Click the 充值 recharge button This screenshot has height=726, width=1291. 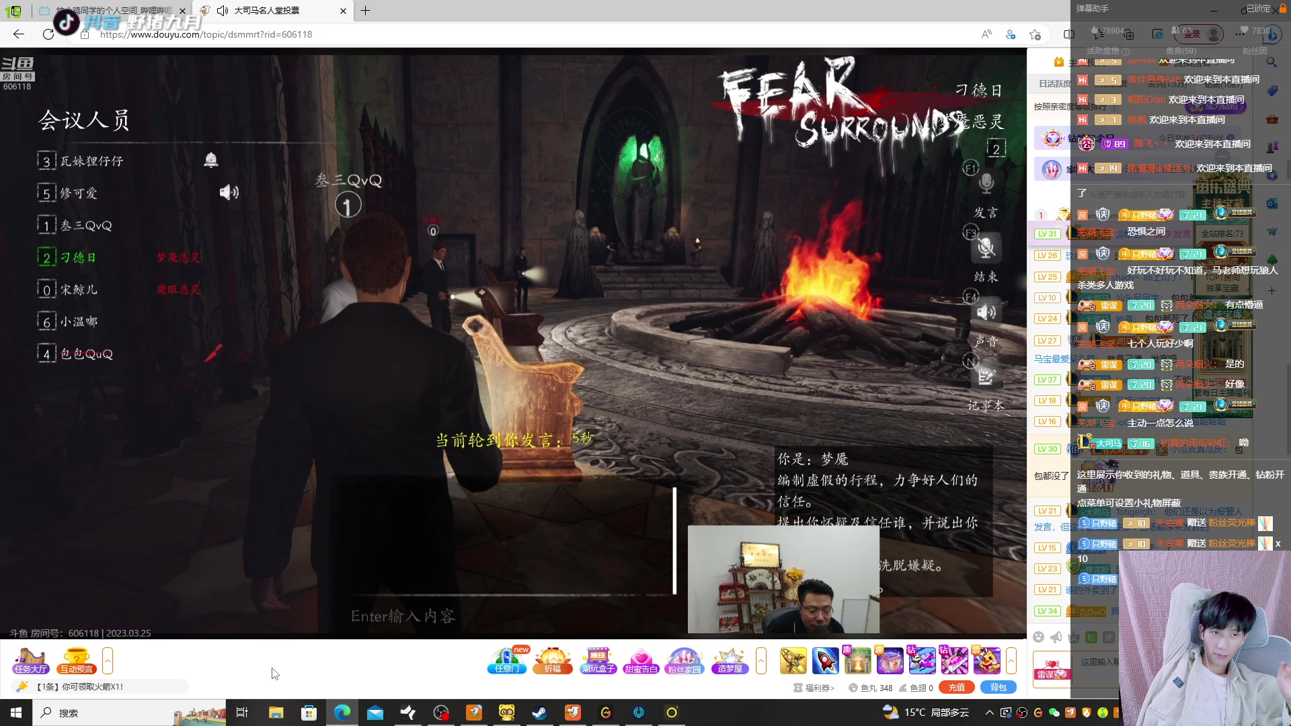[x=957, y=687]
